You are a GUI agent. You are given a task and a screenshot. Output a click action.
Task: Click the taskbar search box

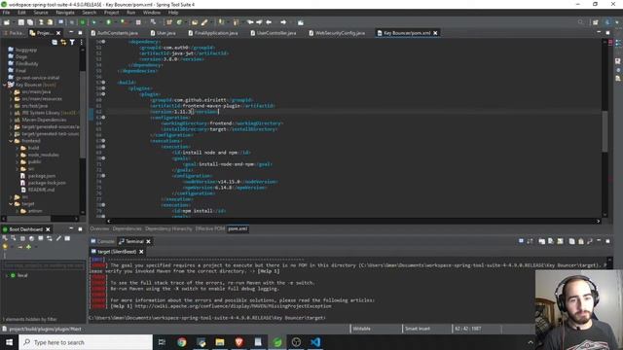pyautogui.click(x=86, y=342)
